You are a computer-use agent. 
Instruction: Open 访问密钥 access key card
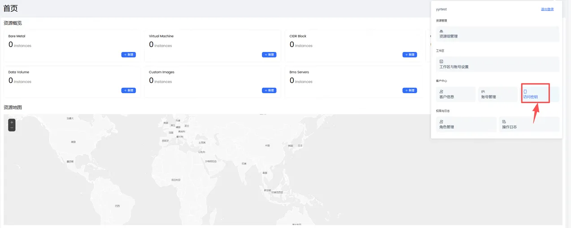pyautogui.click(x=540, y=94)
